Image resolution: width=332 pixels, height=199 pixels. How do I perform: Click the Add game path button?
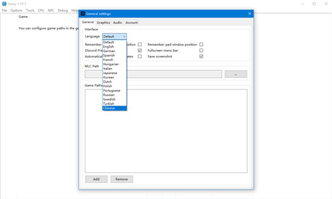[x=96, y=179]
